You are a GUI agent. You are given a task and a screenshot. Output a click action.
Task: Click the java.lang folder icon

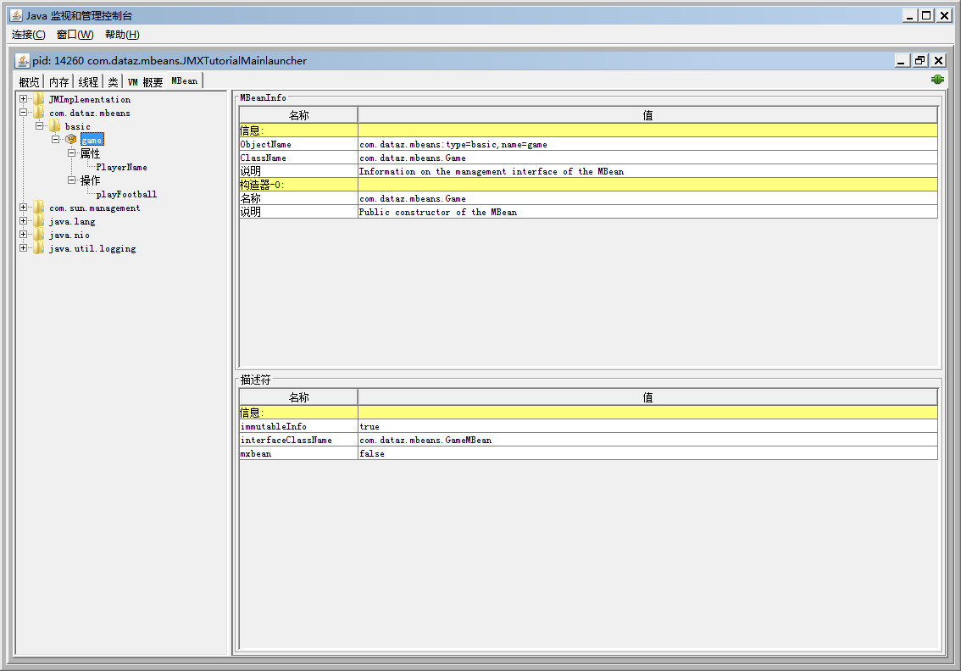pos(37,221)
